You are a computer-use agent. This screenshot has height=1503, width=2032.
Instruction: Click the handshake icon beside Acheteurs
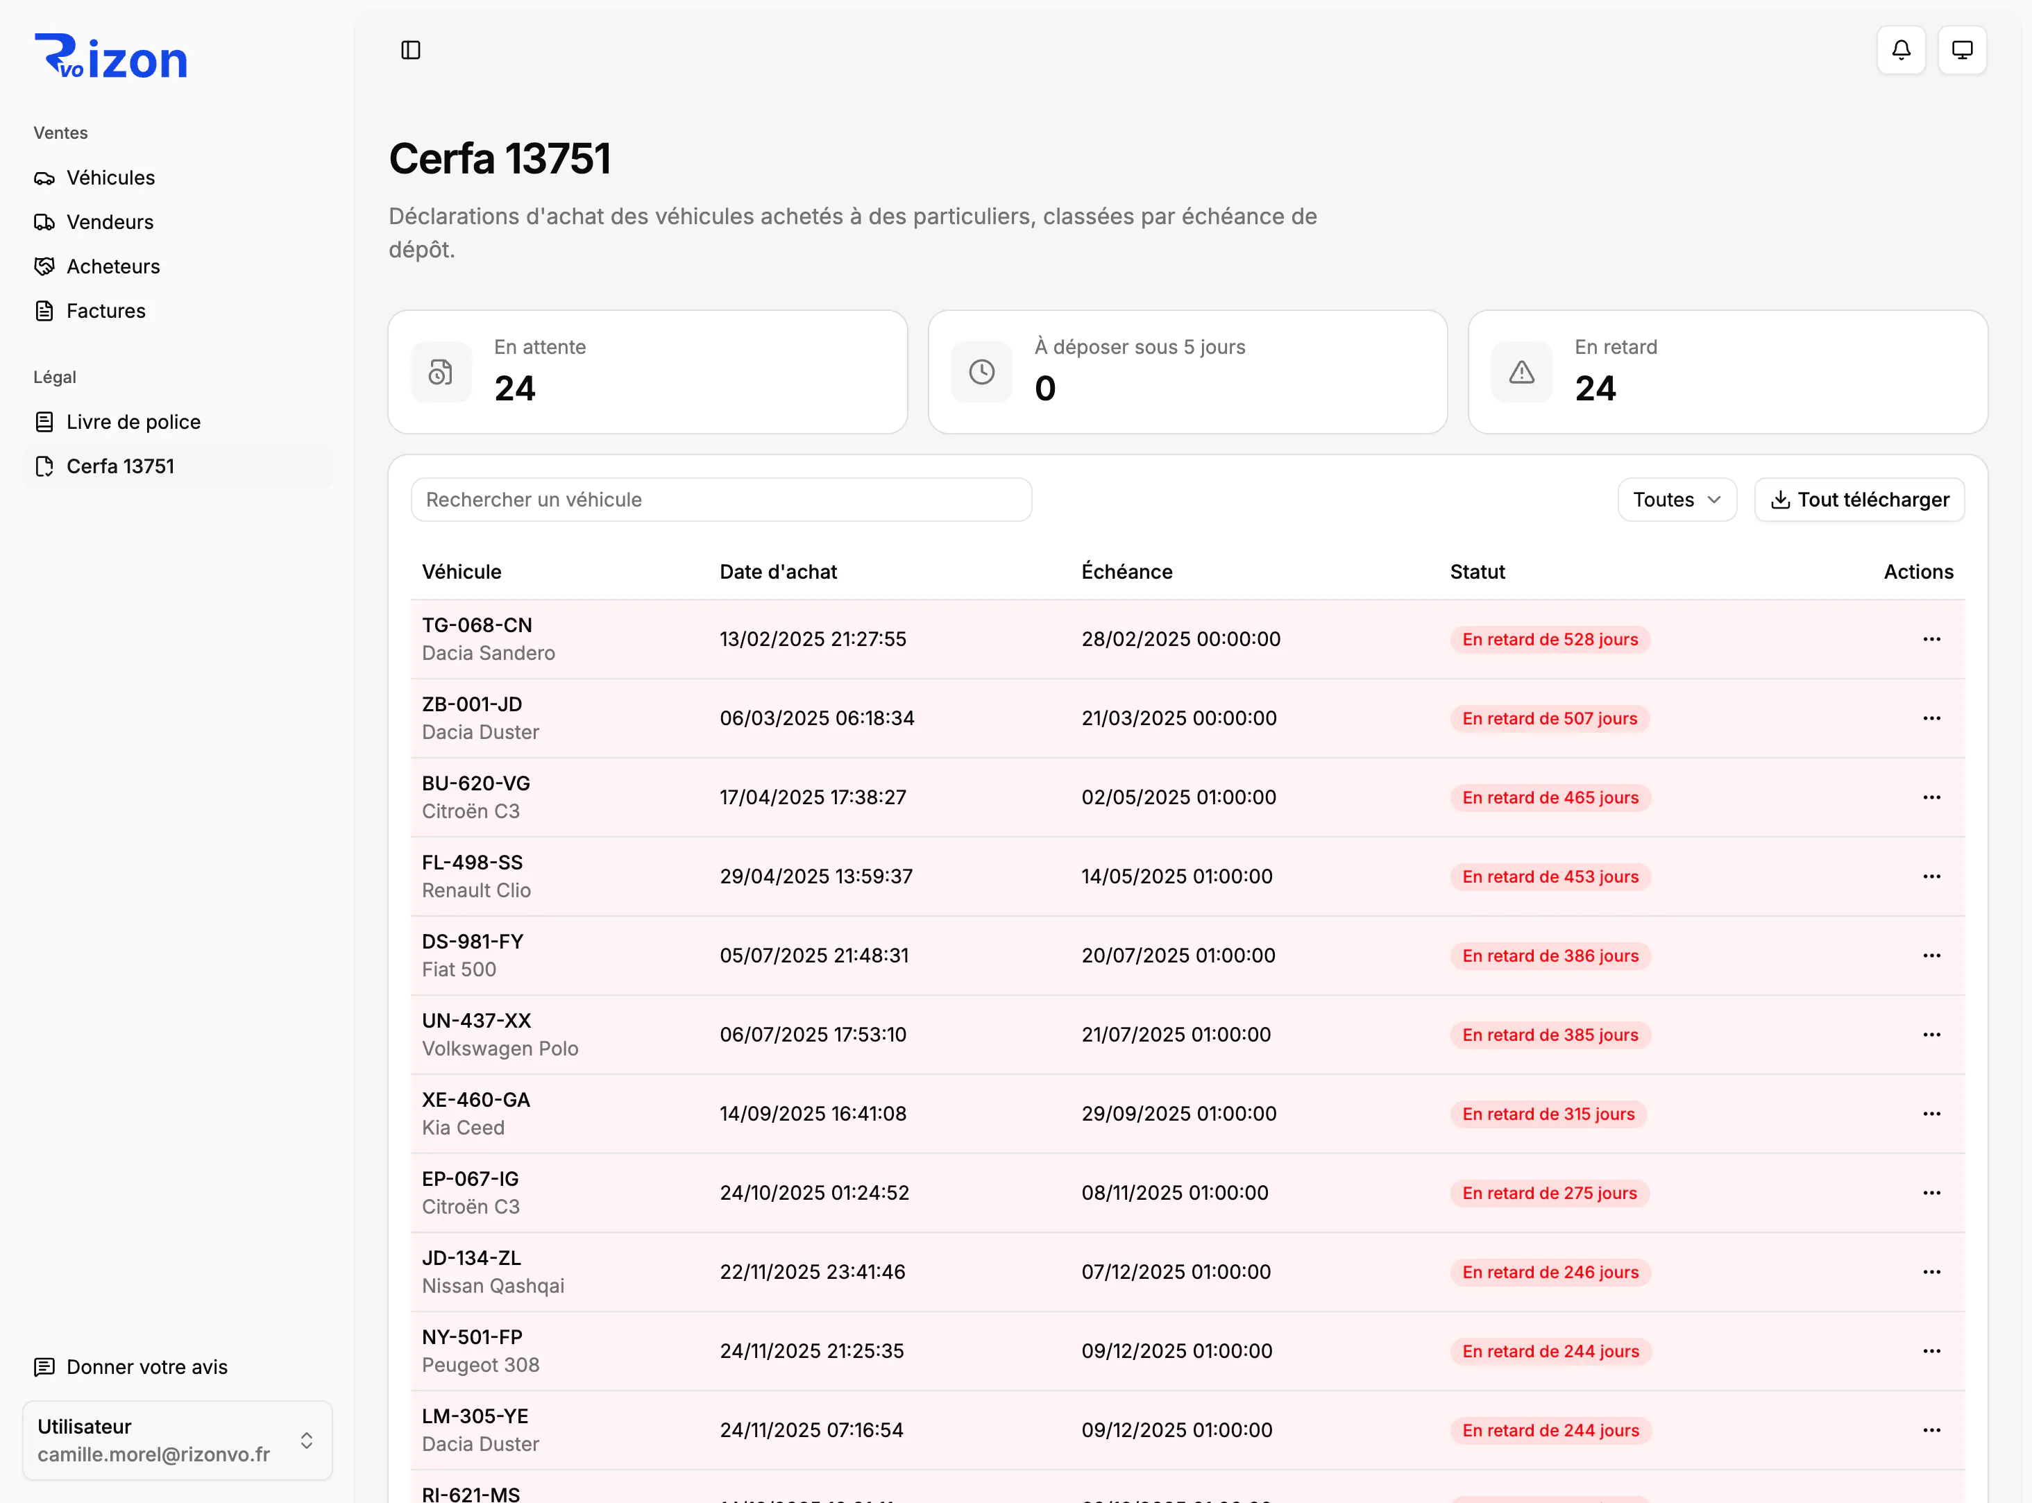[44, 266]
